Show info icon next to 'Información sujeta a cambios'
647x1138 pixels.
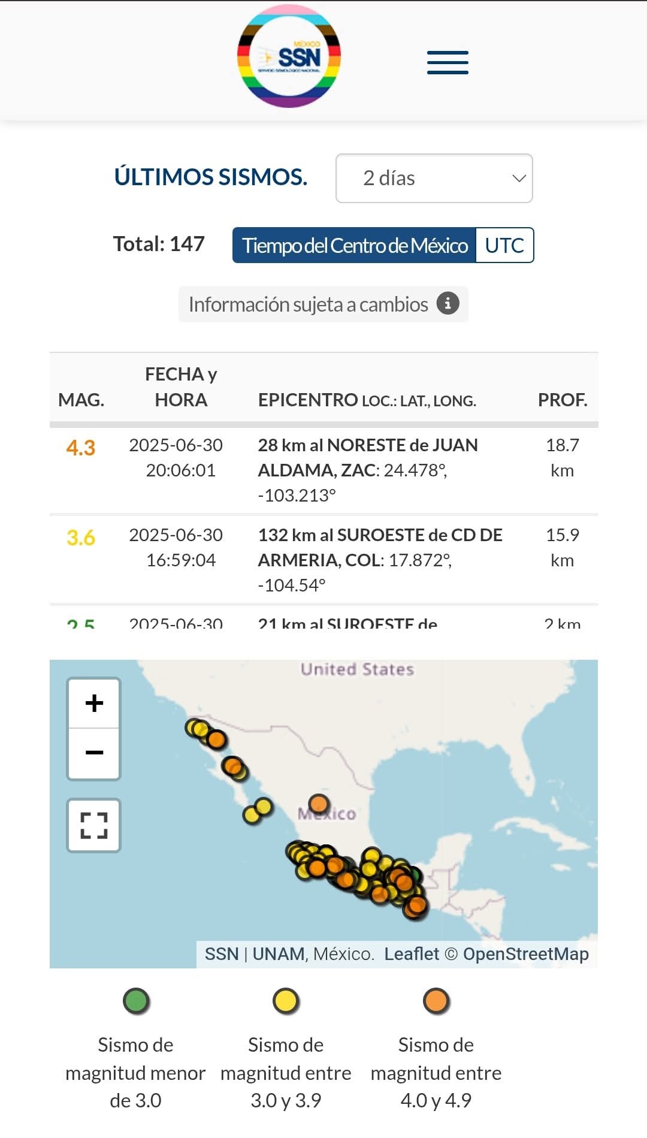[448, 303]
